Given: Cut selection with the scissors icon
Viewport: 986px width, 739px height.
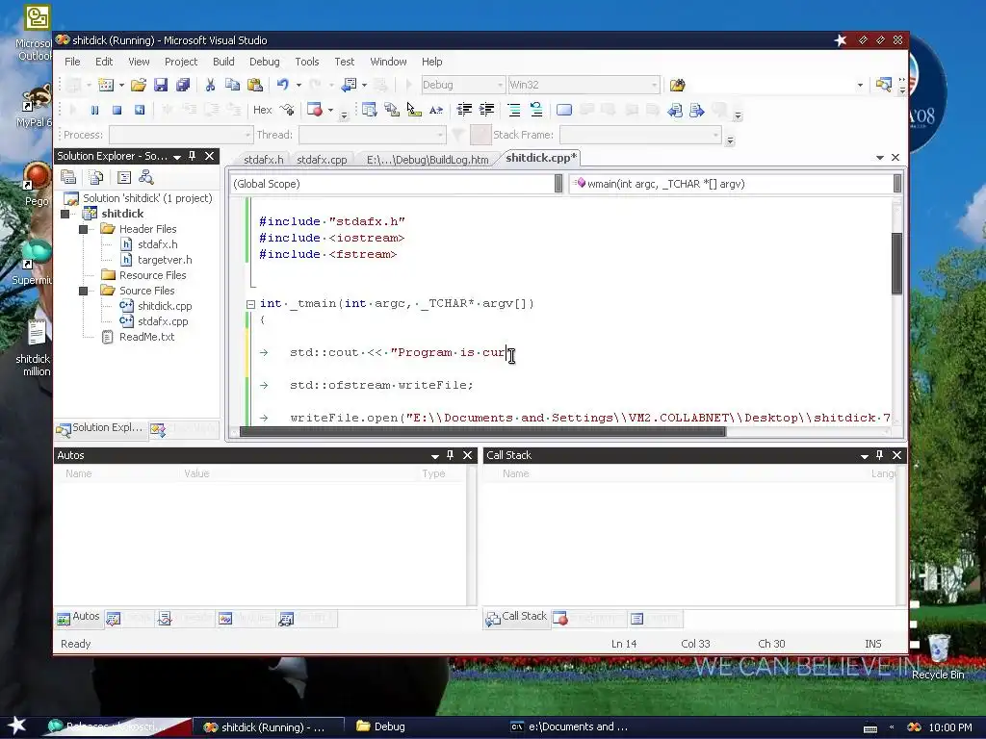Looking at the screenshot, I should (210, 85).
